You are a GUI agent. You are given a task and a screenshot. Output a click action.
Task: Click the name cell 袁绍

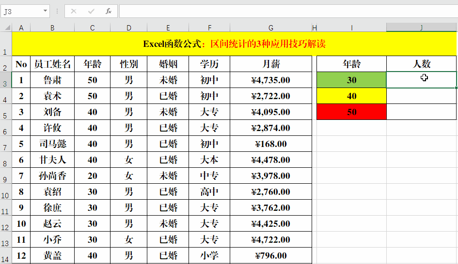click(52, 191)
